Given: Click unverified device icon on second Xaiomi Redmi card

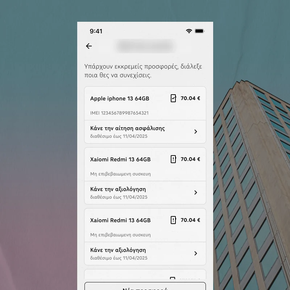Looking at the screenshot, I should pos(173,220).
